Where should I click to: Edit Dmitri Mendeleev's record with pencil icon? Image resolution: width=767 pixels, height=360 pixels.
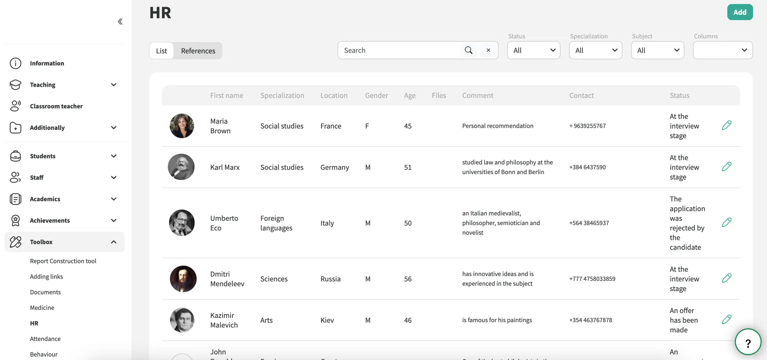coord(727,278)
